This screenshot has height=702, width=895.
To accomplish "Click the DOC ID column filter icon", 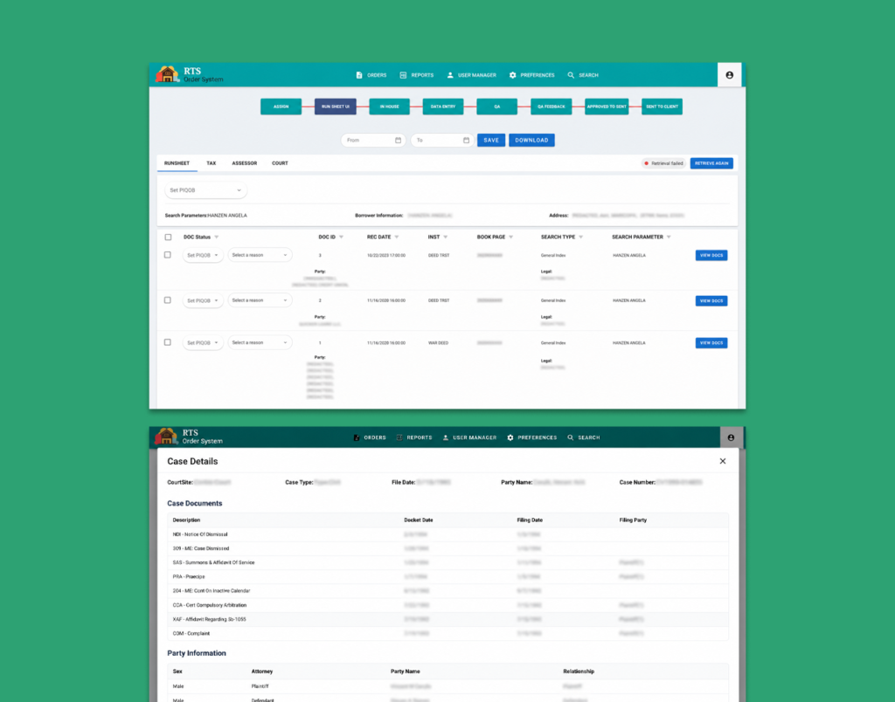I will point(342,237).
